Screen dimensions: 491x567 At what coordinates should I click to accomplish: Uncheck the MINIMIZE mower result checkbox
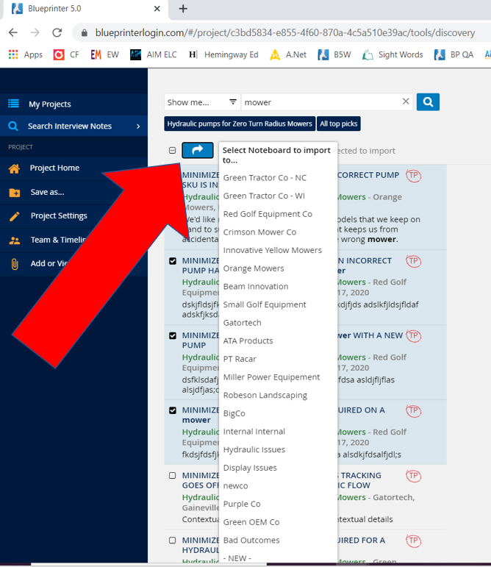[173, 410]
